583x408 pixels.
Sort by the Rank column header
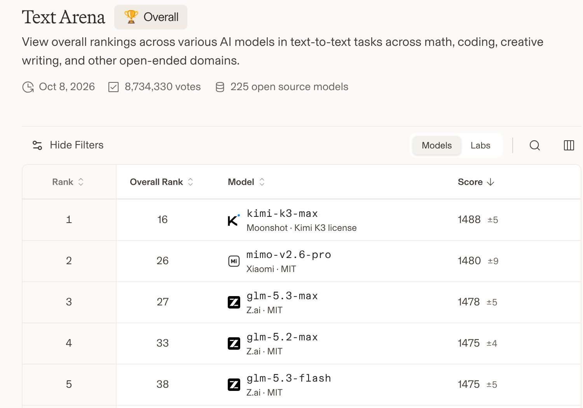(x=68, y=182)
